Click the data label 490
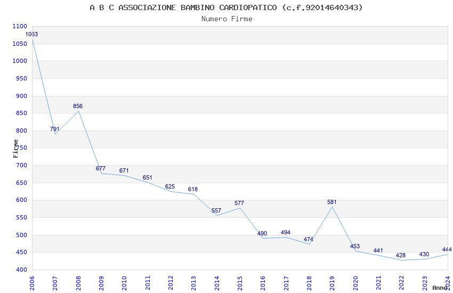This screenshot has width=453, height=293. click(x=262, y=233)
